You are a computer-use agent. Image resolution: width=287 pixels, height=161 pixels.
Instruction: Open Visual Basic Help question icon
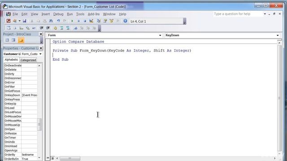coord(125,21)
